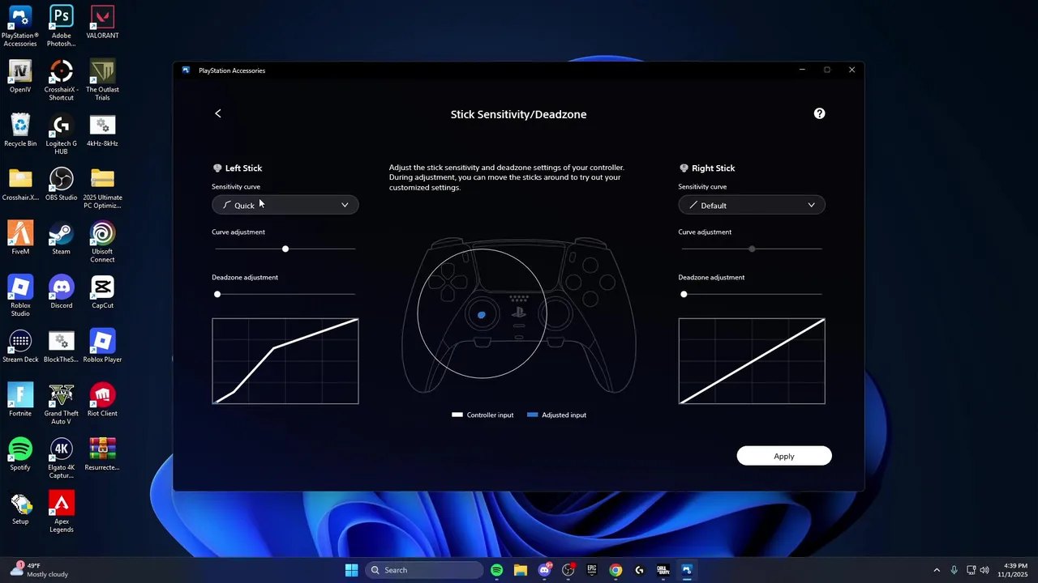This screenshot has width=1038, height=583.
Task: Adjust the Left Stick curve adjustment slider
Action: click(285, 249)
